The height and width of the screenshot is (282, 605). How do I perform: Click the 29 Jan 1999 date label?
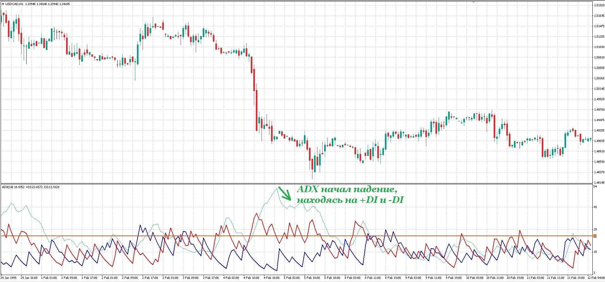pos(9,278)
